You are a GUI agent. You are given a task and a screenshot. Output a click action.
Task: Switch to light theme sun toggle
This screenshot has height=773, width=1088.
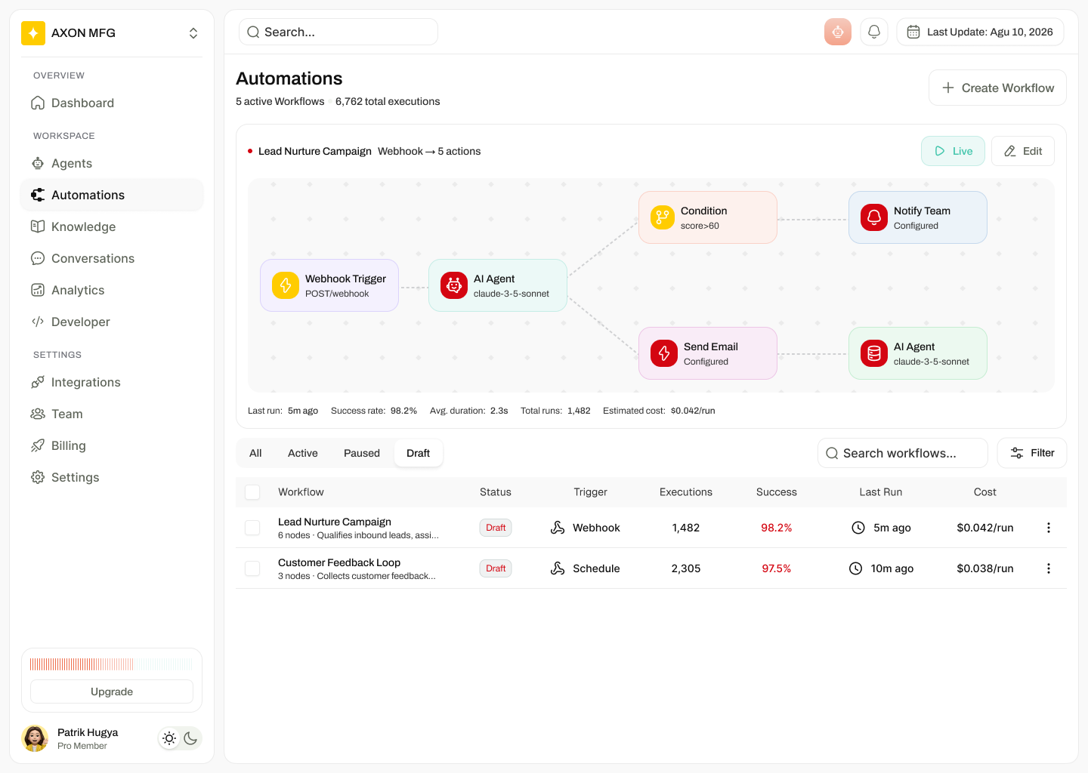[x=169, y=738]
